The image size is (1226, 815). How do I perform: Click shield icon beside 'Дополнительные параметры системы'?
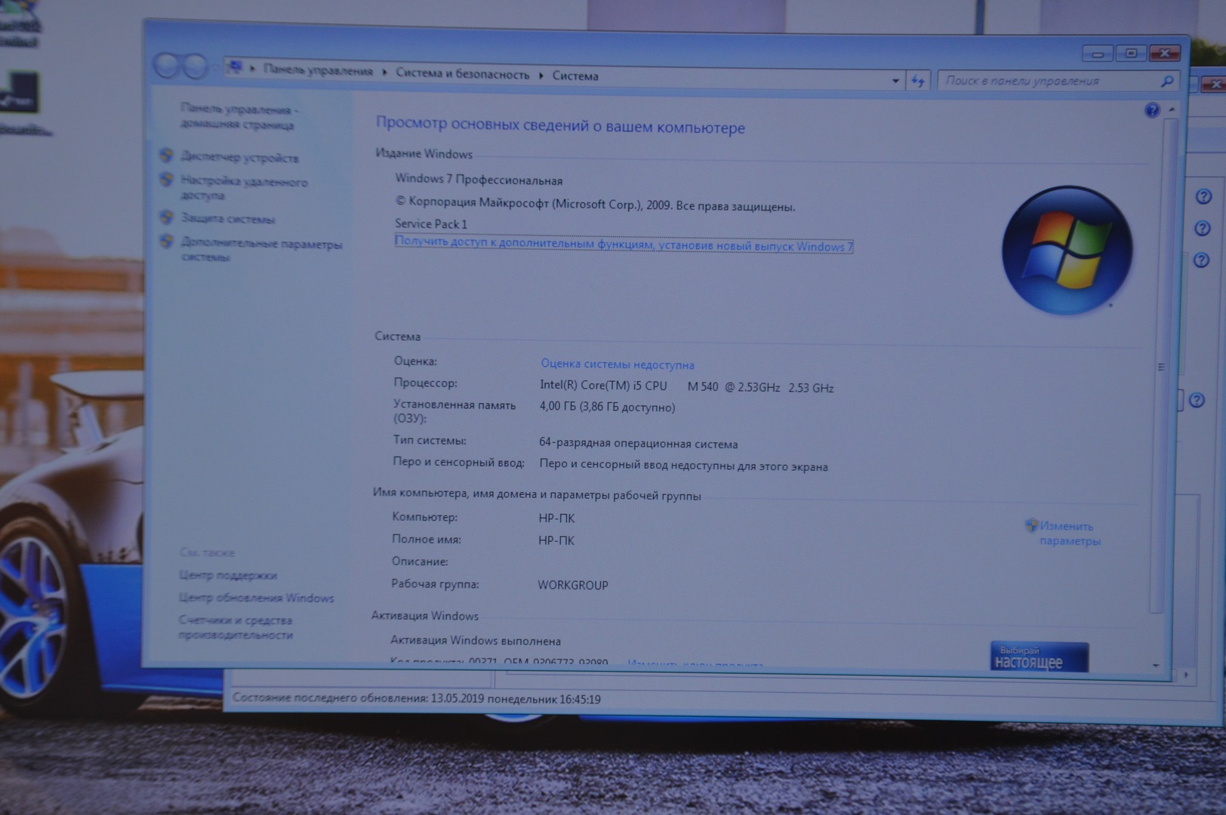point(167,241)
